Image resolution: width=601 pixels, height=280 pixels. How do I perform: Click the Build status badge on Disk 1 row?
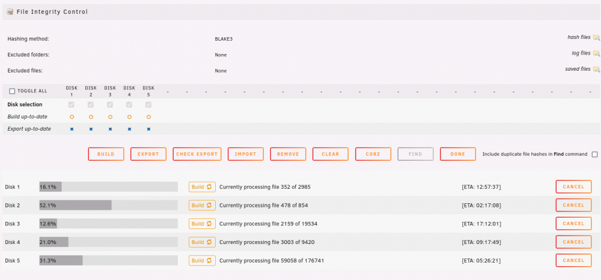pyautogui.click(x=202, y=187)
